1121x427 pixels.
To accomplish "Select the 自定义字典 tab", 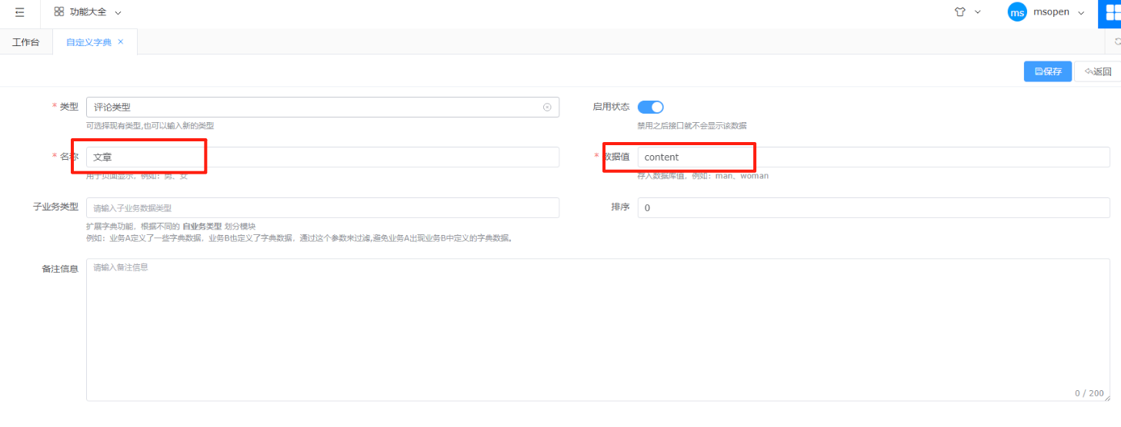I will [x=88, y=42].
